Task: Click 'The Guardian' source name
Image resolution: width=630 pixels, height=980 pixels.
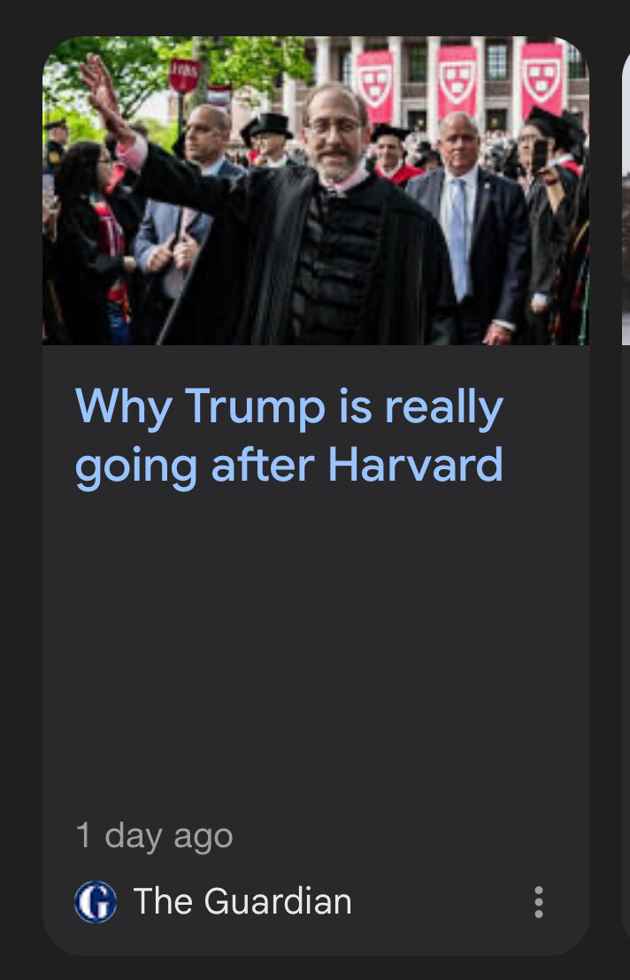Action: [242, 901]
